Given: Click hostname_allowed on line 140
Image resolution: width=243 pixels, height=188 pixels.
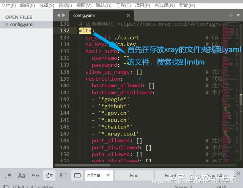Looking at the screenshot, I should click(x=117, y=86).
